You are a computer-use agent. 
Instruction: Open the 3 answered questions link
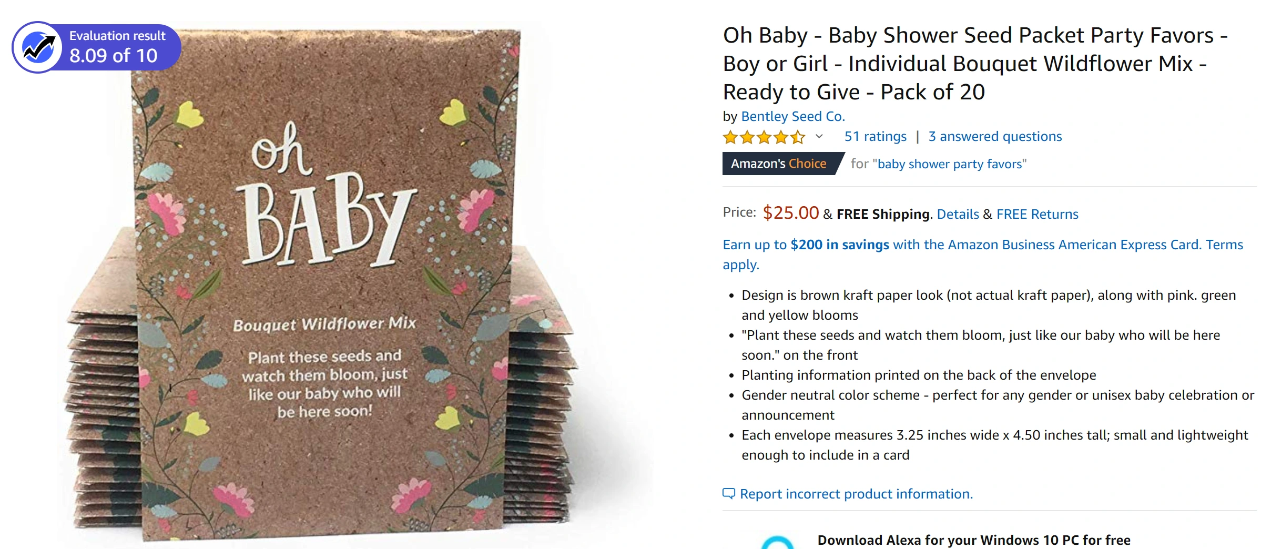(x=995, y=137)
